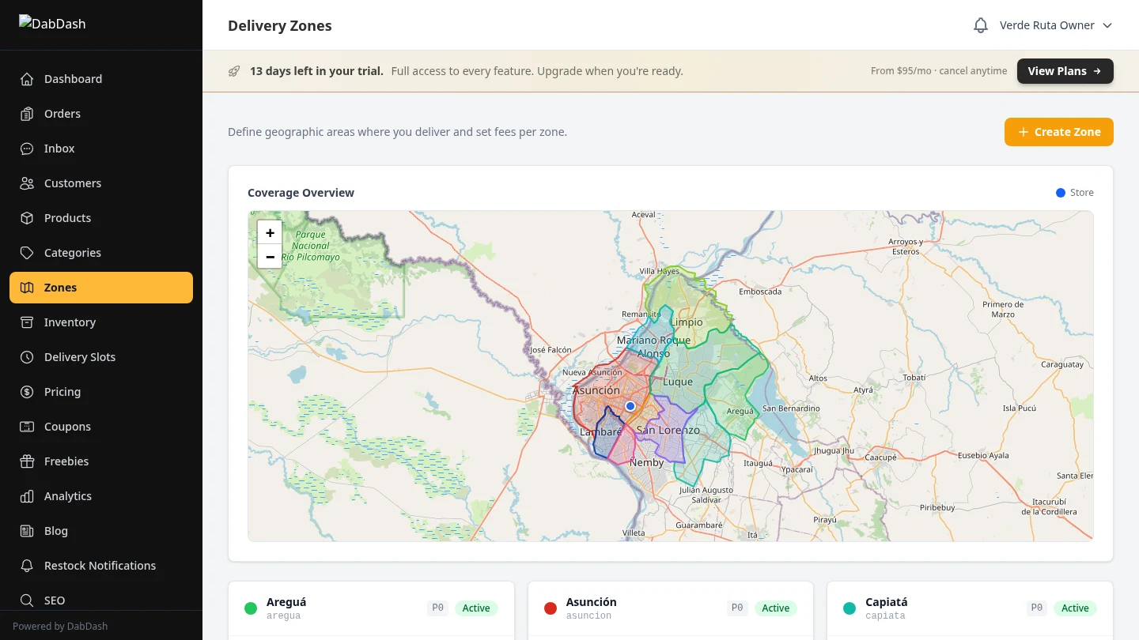1139x640 pixels.
Task: Open the Products box icon
Action: 28,218
